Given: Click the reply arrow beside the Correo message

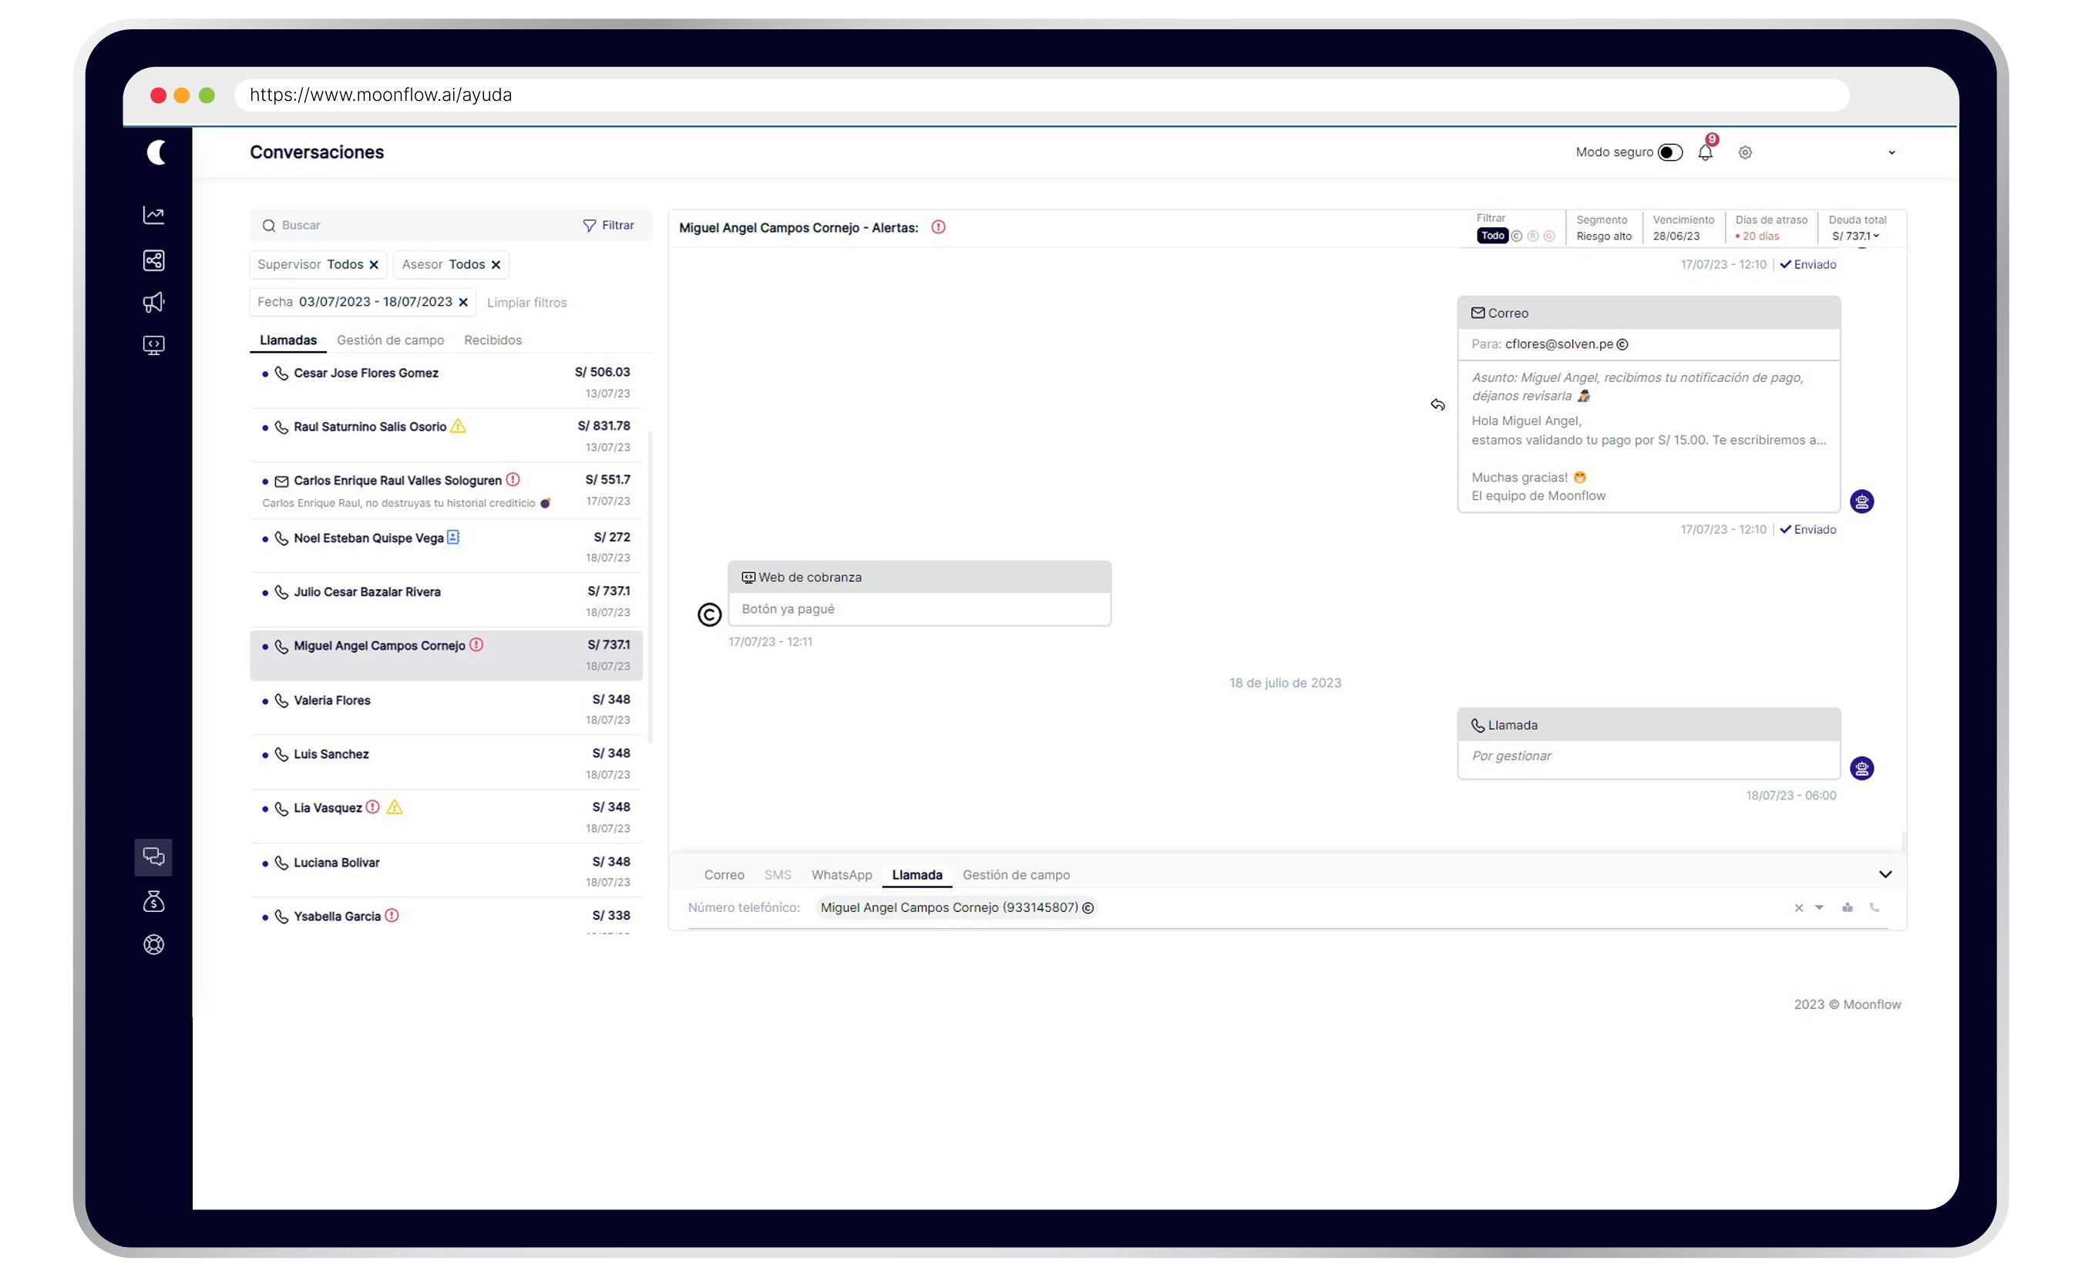Looking at the screenshot, I should click(x=1437, y=405).
